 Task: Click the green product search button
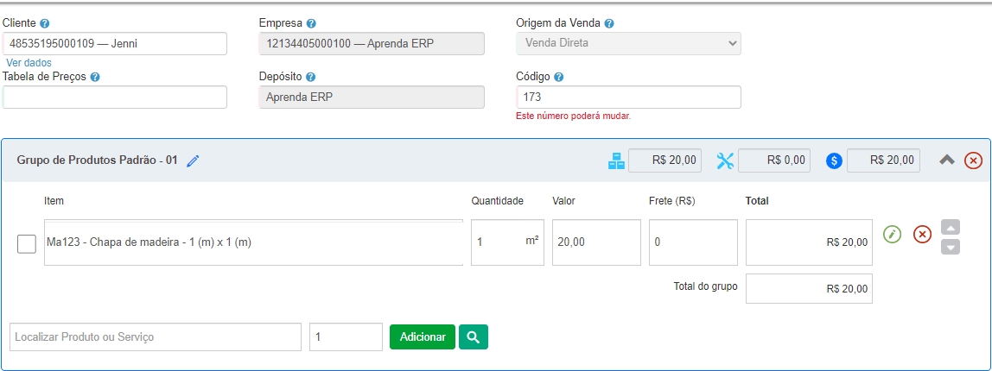(x=473, y=336)
